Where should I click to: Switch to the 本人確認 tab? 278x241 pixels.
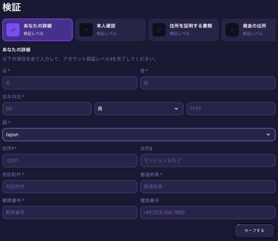(x=111, y=30)
